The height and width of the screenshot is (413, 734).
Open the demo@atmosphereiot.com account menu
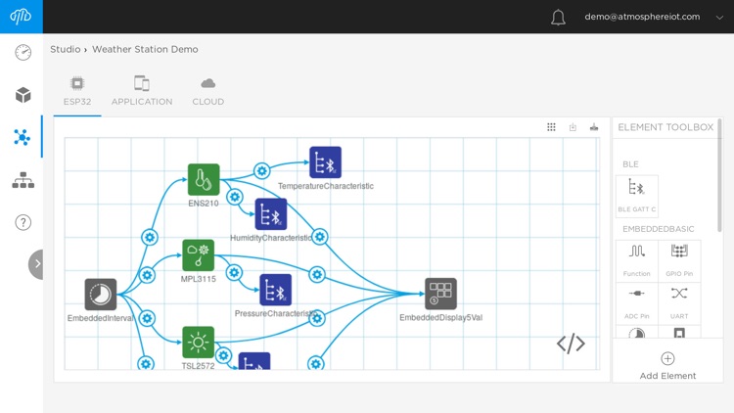[653, 17]
